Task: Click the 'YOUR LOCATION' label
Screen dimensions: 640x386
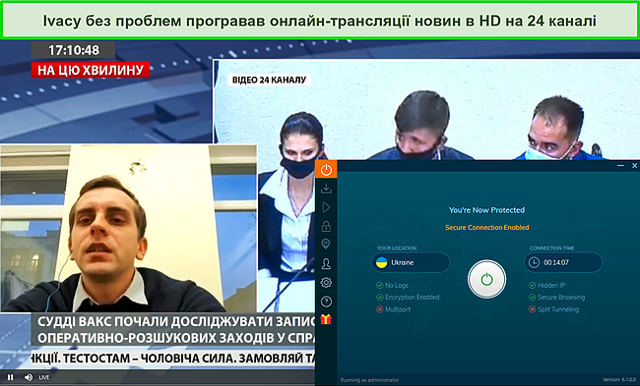Action: point(397,248)
